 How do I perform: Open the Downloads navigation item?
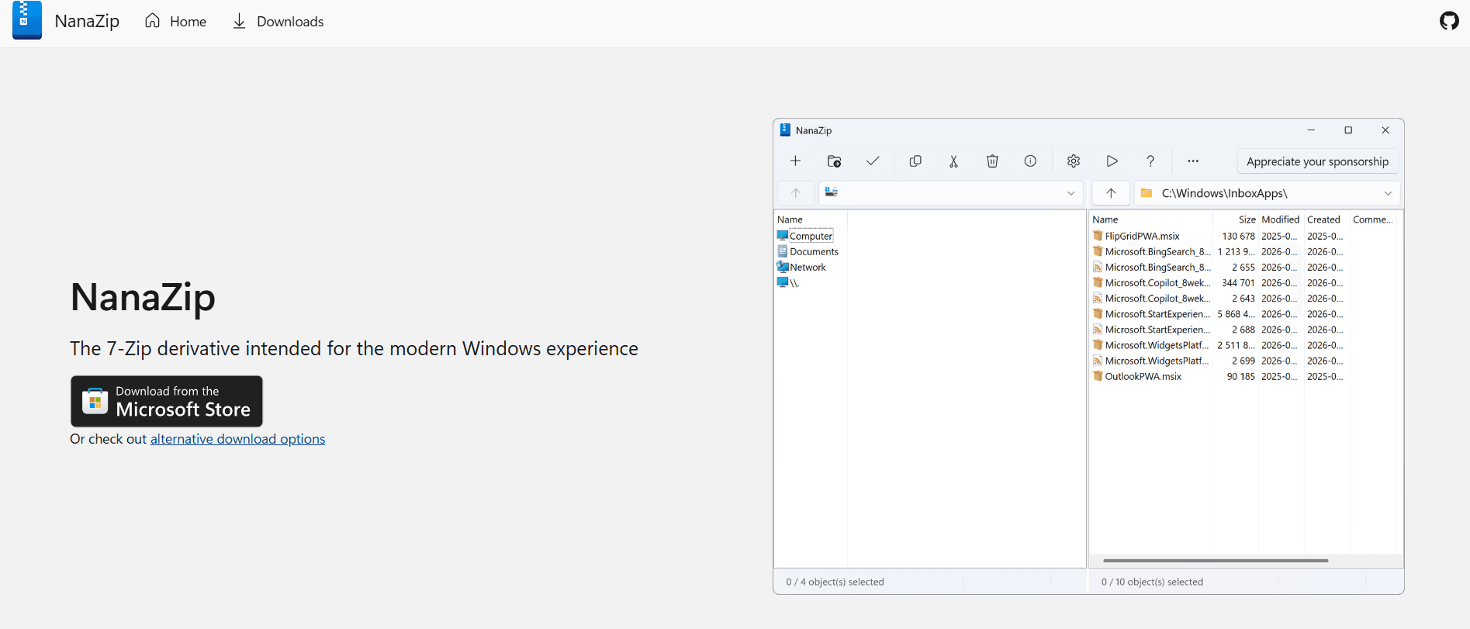(x=278, y=22)
